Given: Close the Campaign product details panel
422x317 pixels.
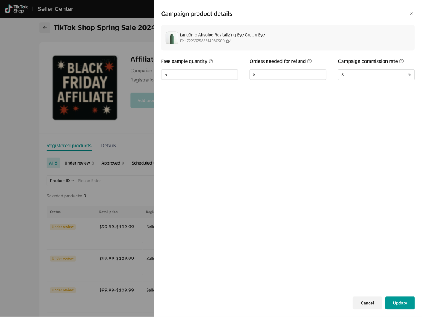Looking at the screenshot, I should click(411, 14).
